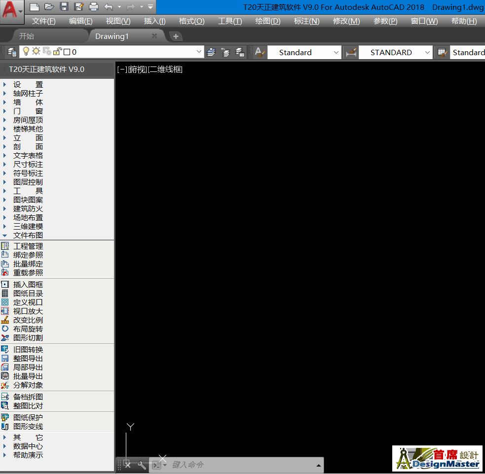Open the layer dropdown list arrow

(199, 52)
